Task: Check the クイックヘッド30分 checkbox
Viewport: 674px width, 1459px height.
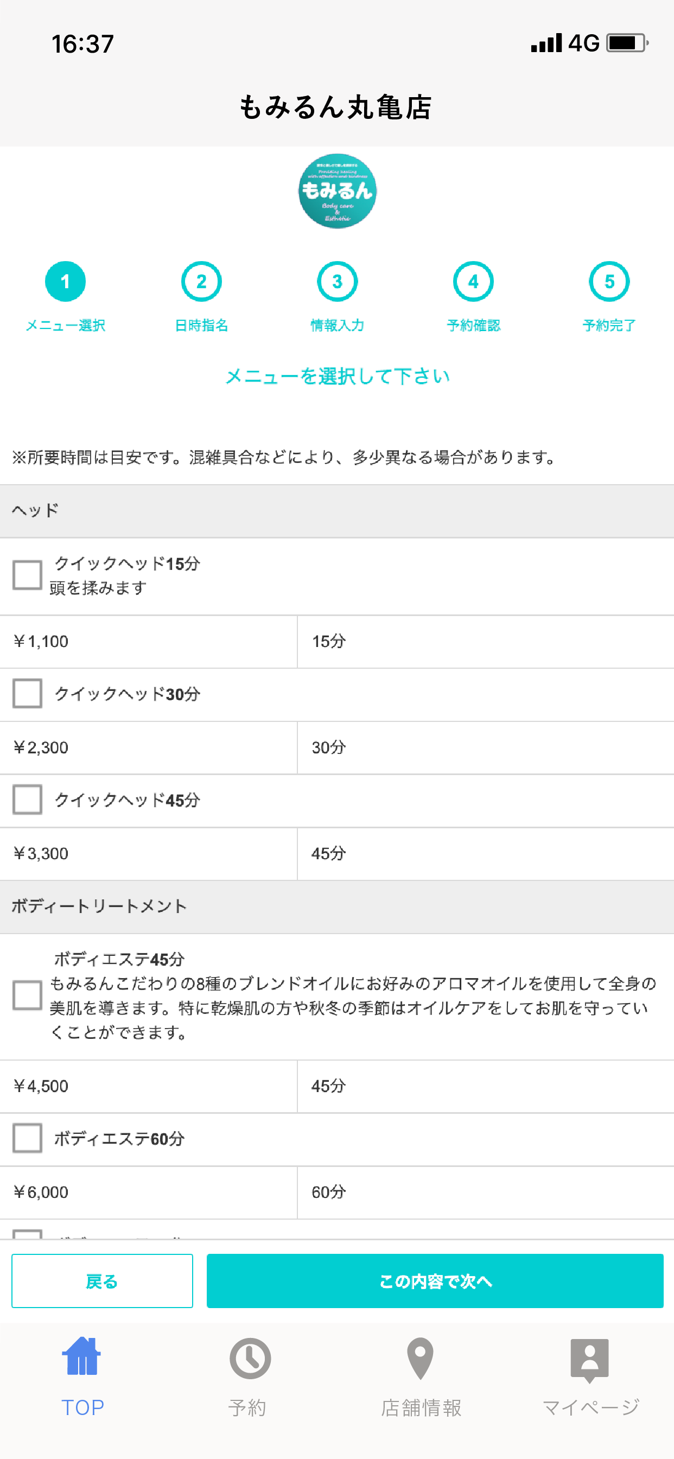Action: pyautogui.click(x=27, y=693)
